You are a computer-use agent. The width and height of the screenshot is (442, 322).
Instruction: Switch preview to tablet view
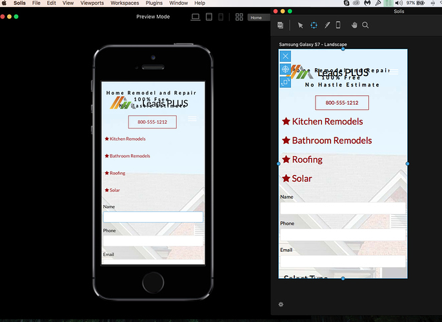[x=209, y=17]
